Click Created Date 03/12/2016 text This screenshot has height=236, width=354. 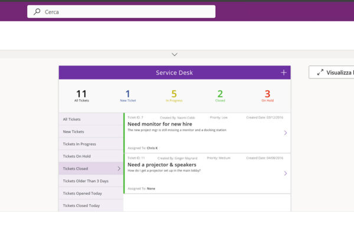pyautogui.click(x=264, y=117)
